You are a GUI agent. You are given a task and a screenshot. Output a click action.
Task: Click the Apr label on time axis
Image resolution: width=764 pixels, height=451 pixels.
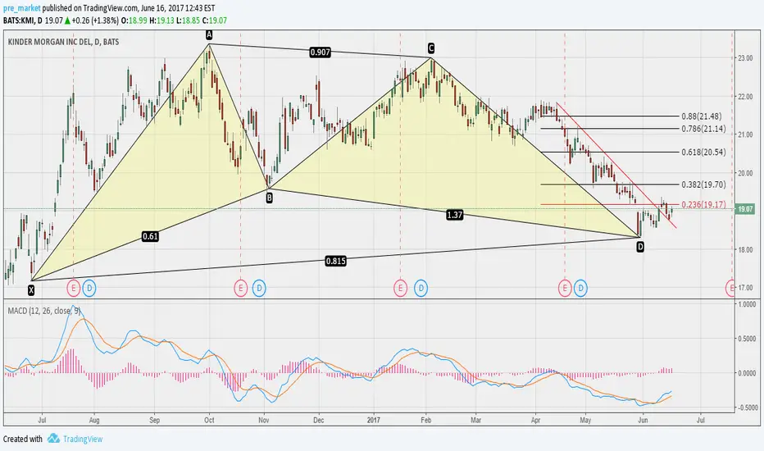tap(535, 420)
